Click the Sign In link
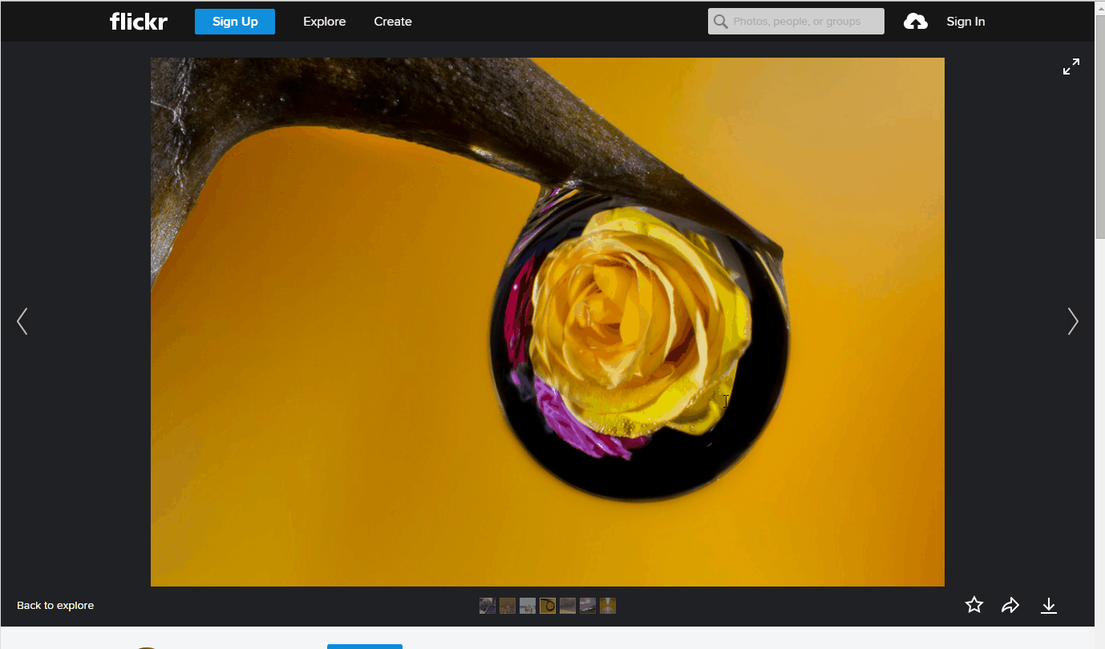1105x649 pixels. 965,22
